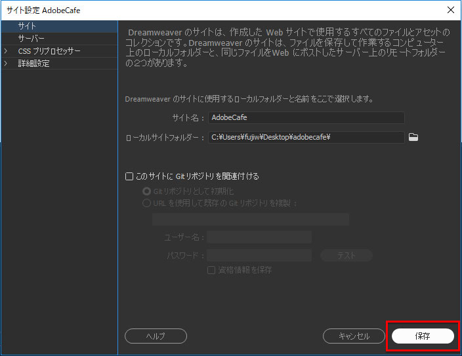Open 詳細設定 category

pyautogui.click(x=33, y=64)
